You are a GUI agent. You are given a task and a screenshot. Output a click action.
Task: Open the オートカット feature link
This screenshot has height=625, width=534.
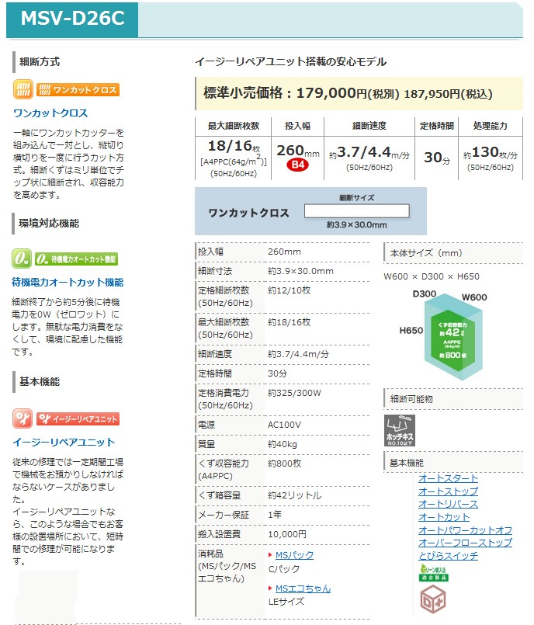444,517
